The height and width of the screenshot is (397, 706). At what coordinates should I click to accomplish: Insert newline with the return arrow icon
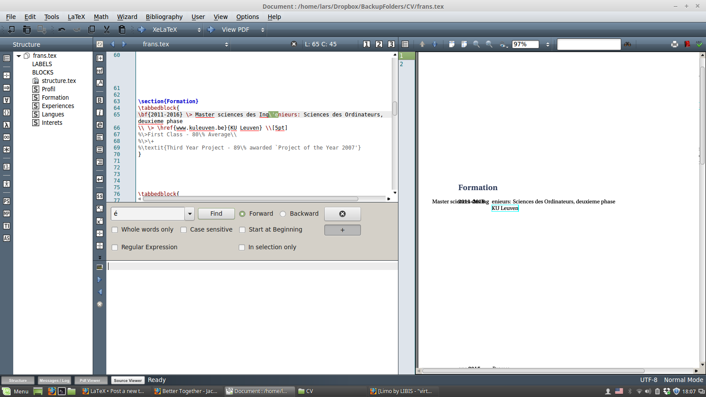pos(100,179)
